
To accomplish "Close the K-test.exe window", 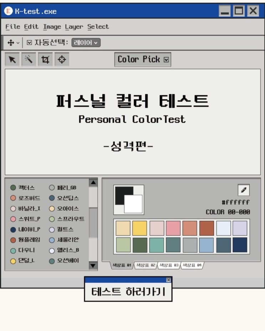I will pyautogui.click(x=253, y=11).
